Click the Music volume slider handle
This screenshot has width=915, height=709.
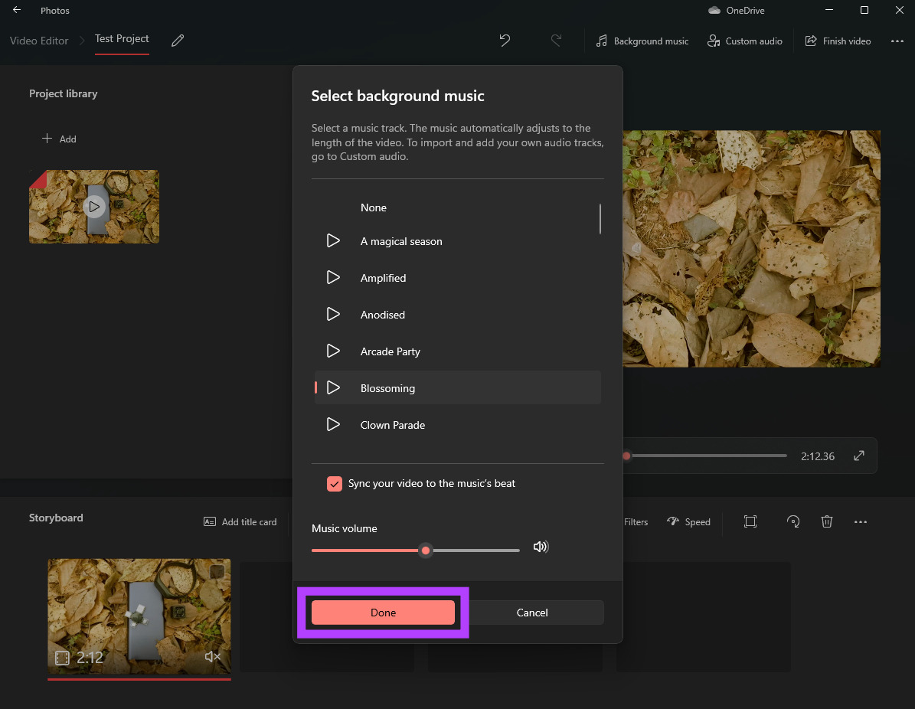[x=426, y=551]
